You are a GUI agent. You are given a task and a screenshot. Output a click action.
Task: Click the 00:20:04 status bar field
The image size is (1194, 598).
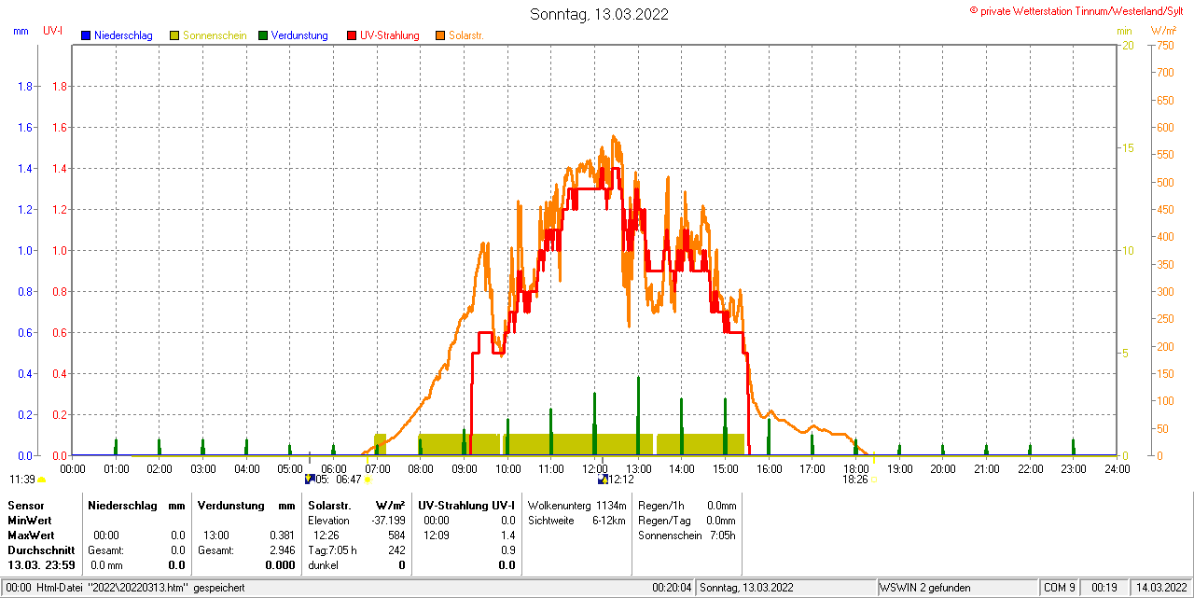(672, 588)
